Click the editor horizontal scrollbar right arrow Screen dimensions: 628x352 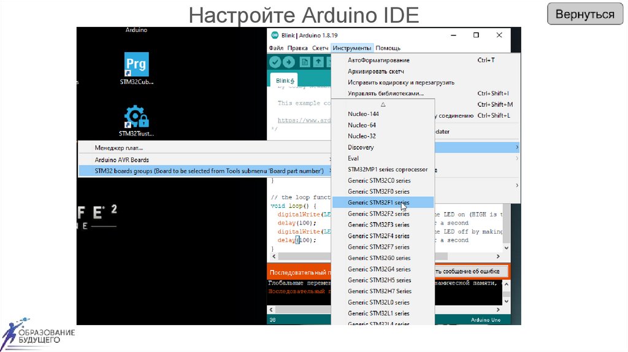(498, 256)
